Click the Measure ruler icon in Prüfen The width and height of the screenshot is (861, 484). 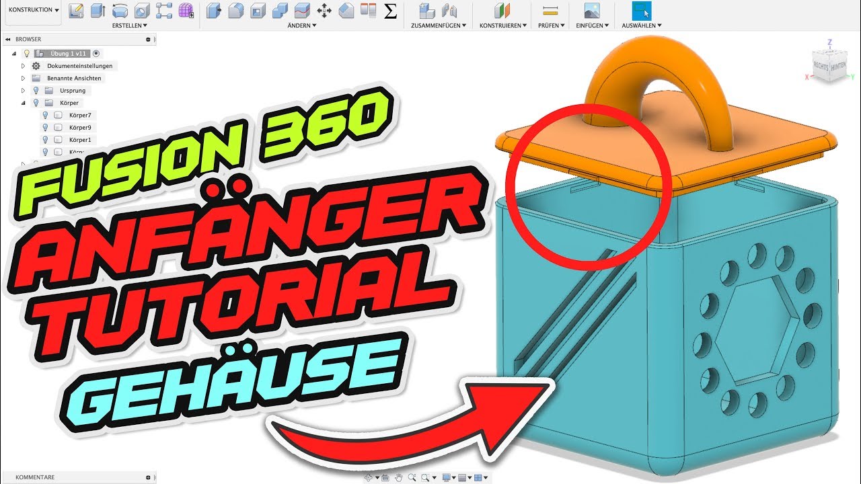tap(551, 10)
